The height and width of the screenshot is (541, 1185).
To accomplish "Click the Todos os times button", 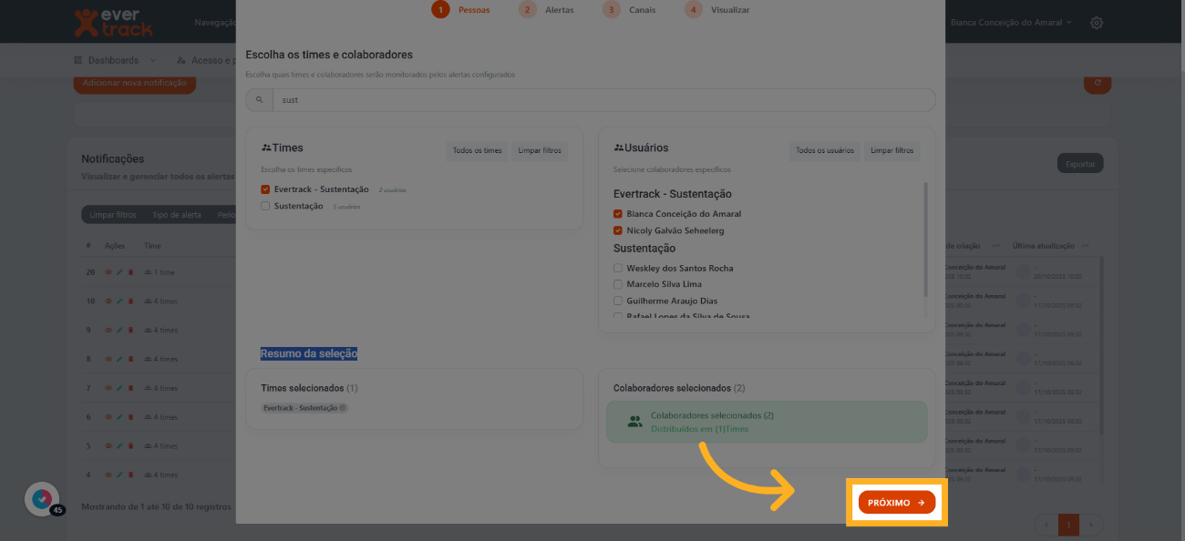I will (477, 151).
